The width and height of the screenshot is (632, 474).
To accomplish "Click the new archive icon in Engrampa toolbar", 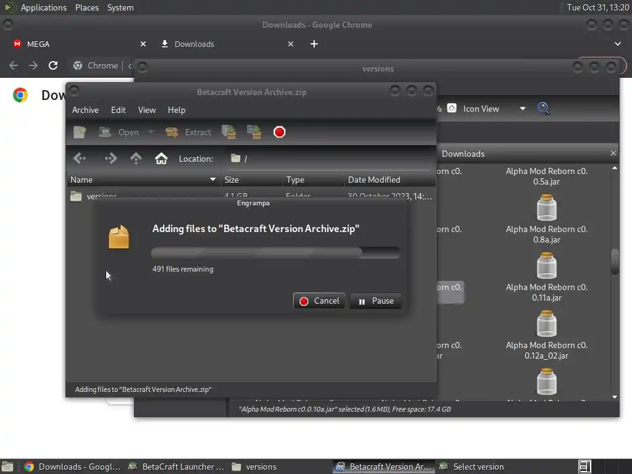I will [x=80, y=132].
